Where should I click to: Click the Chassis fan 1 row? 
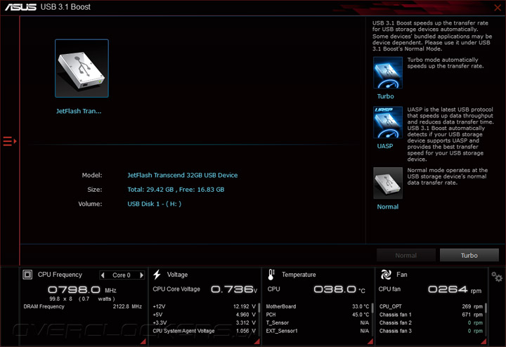pyautogui.click(x=431, y=315)
